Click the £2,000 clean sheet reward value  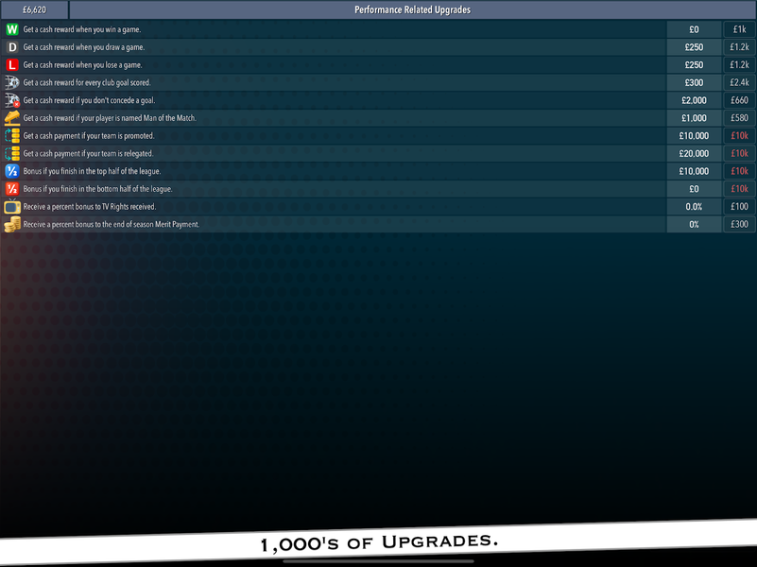coord(694,100)
